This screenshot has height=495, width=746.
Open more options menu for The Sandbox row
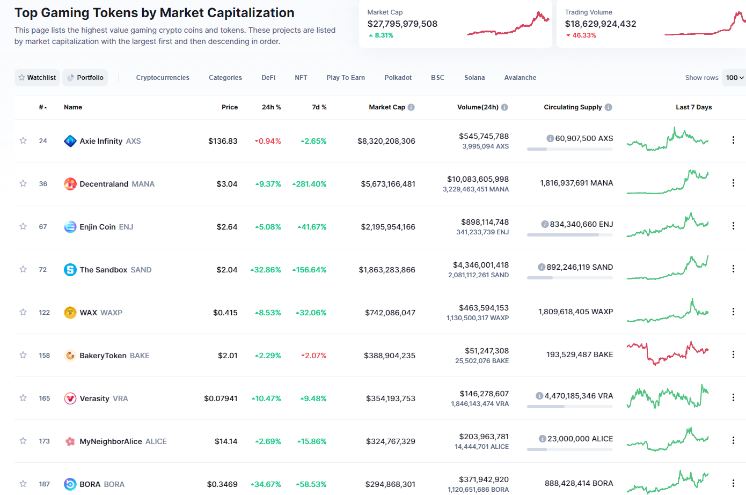click(x=733, y=269)
